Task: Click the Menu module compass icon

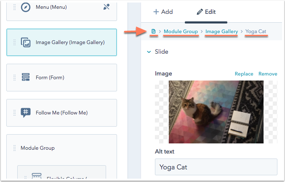Action: point(26,7)
